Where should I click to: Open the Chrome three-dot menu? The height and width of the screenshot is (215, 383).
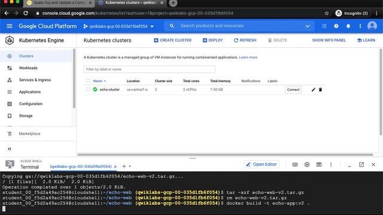pyautogui.click(x=376, y=13)
